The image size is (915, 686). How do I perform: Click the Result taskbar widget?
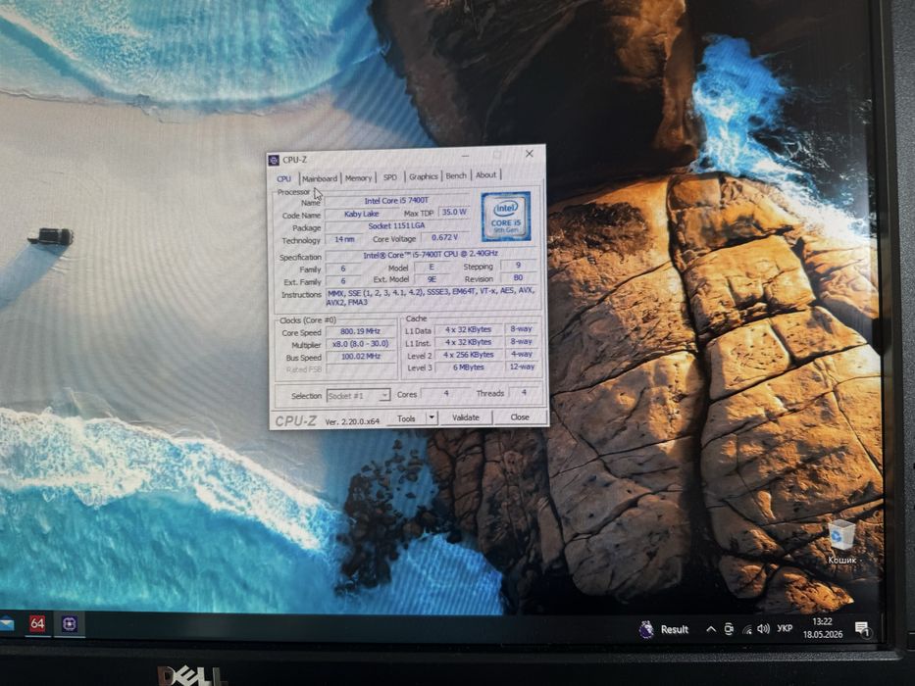point(664,629)
